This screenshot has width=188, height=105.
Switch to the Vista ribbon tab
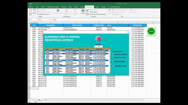(82, 7)
